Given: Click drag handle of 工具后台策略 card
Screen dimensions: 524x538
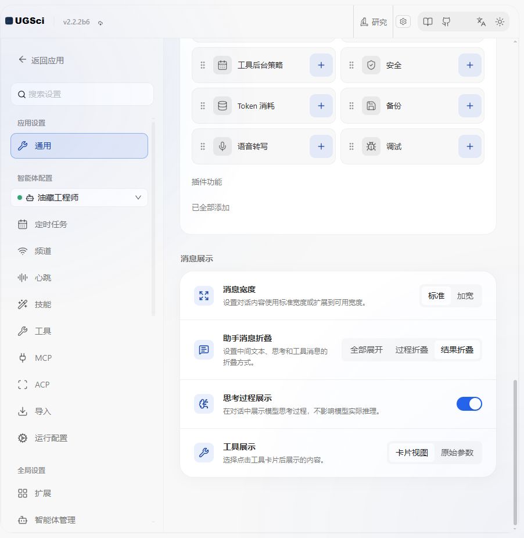Looking at the screenshot, I should tap(203, 65).
